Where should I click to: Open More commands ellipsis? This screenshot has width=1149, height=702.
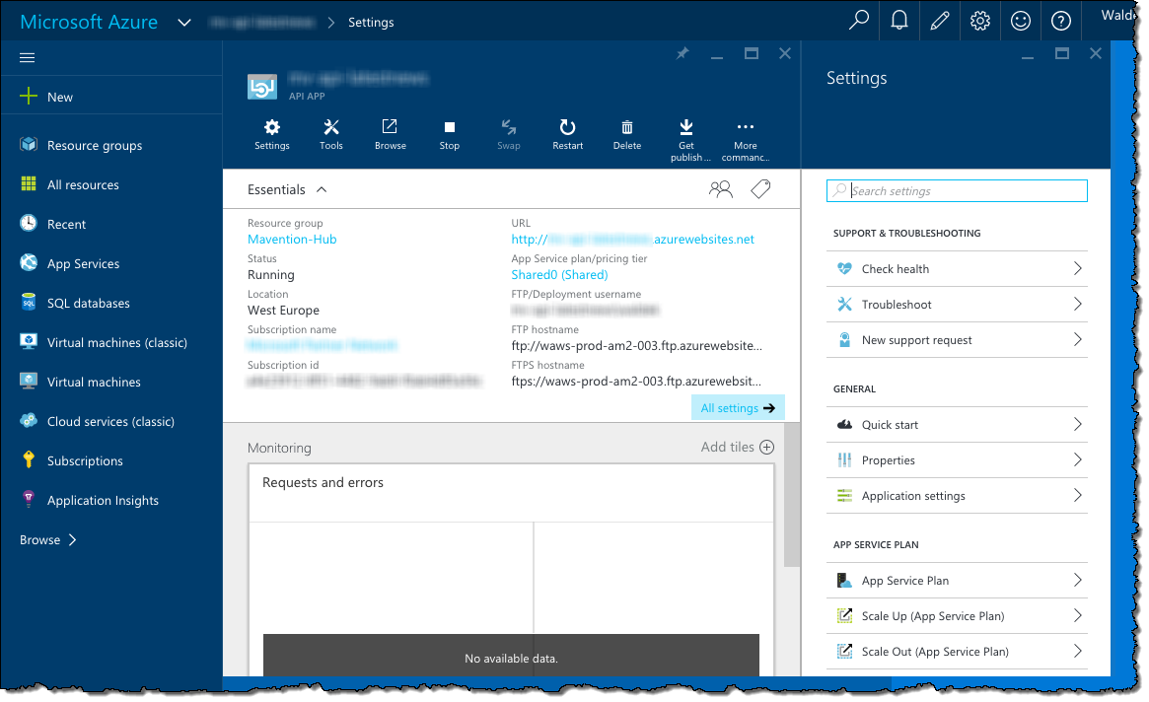pos(746,140)
